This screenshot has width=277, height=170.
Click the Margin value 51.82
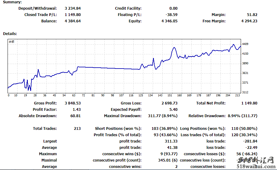[x=252, y=15]
